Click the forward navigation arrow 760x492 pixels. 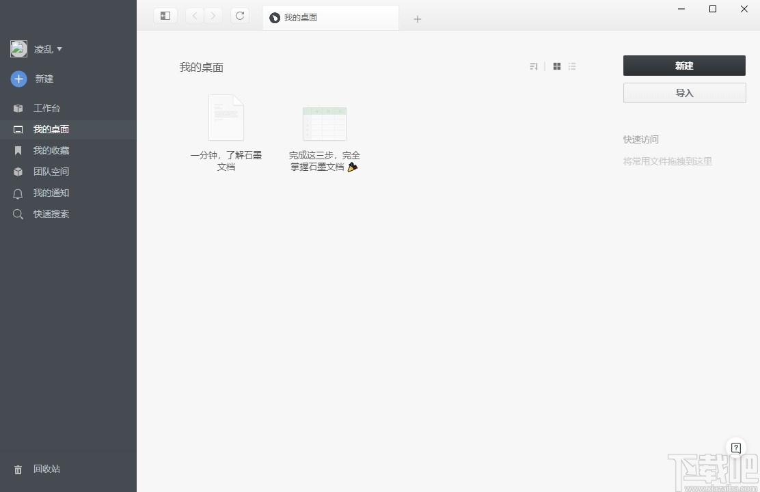(x=213, y=15)
